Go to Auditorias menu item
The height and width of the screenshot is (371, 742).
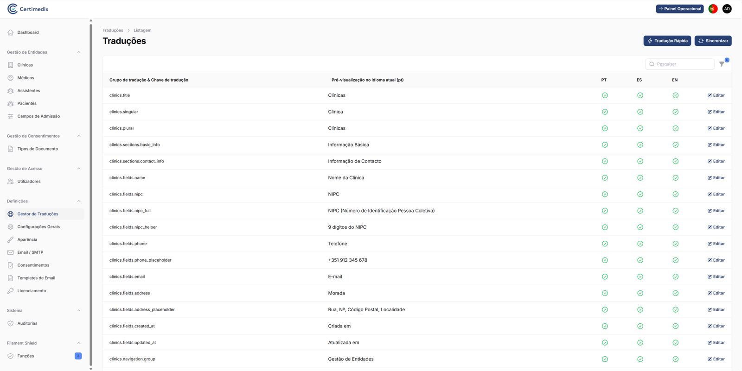[27, 323]
